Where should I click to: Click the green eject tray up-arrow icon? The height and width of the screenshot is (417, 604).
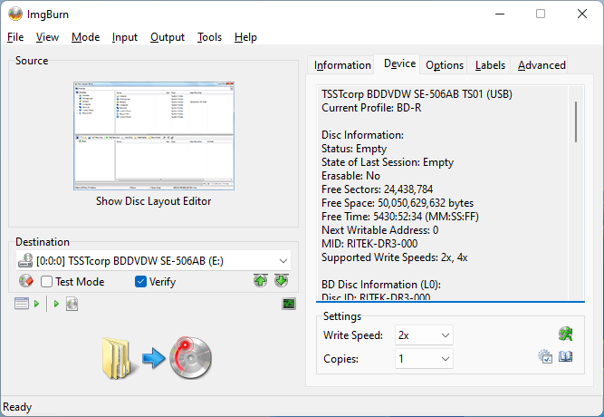[x=261, y=281]
